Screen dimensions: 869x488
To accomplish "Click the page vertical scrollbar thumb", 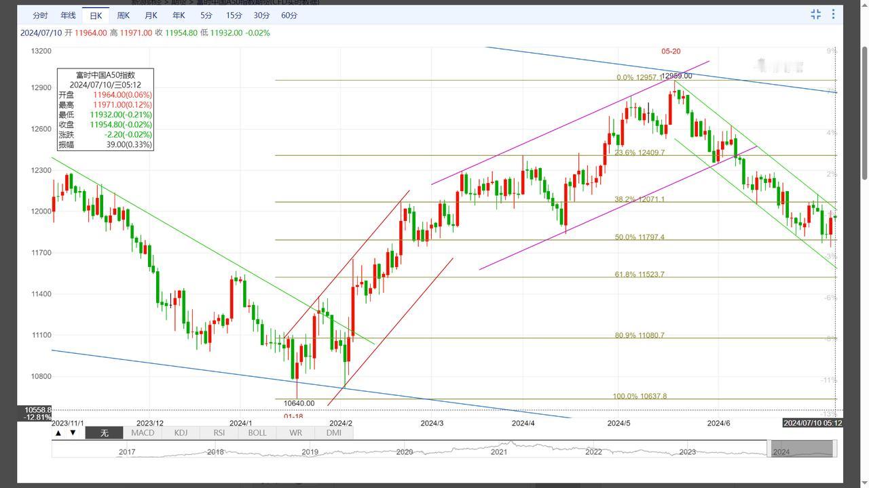I will coord(864,113).
